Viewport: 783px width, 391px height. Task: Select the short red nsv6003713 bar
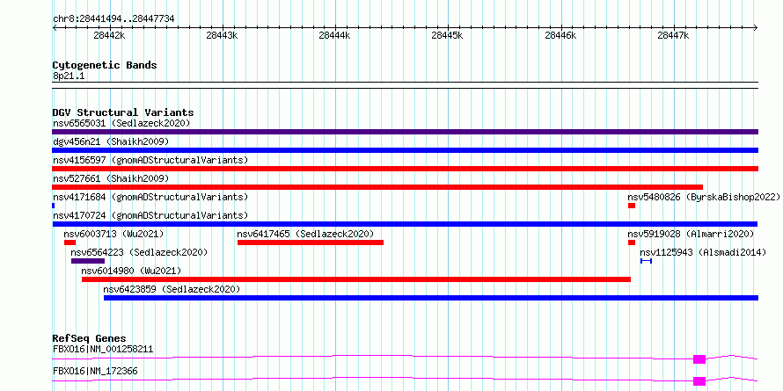(70, 243)
